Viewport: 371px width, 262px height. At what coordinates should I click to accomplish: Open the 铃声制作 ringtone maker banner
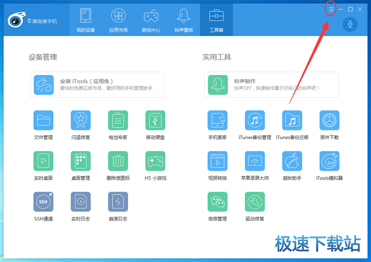pyautogui.click(x=272, y=85)
